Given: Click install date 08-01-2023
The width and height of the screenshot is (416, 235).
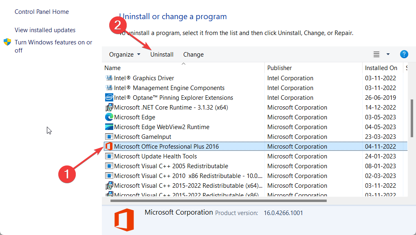Looking at the screenshot, I should click(x=381, y=166).
